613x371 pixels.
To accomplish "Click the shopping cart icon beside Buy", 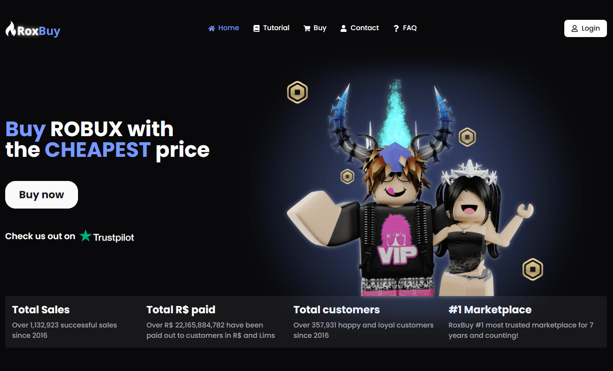I will [307, 28].
